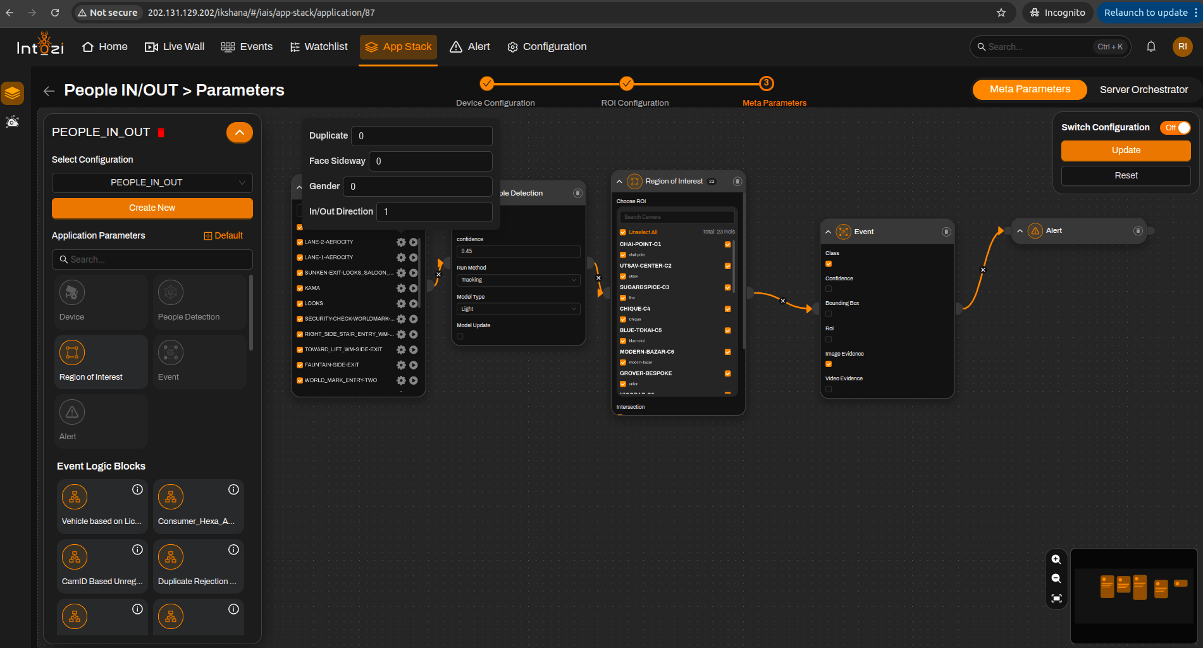Open the notifications bell
This screenshot has width=1203, height=648.
1151,47
